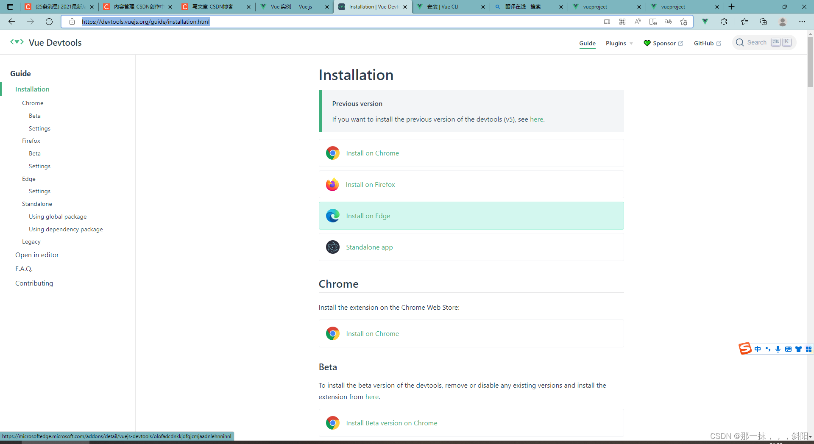This screenshot has width=814, height=444.
Task: Open the Favorites list icon
Action: click(x=744, y=22)
